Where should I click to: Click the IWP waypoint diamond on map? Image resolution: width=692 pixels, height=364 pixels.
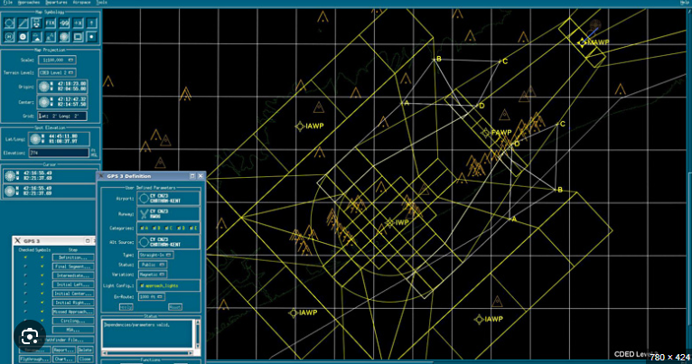(x=390, y=223)
